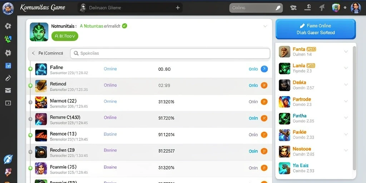
Task: Collapse the Notmunitais header panel chevron
Action: pos(265,26)
